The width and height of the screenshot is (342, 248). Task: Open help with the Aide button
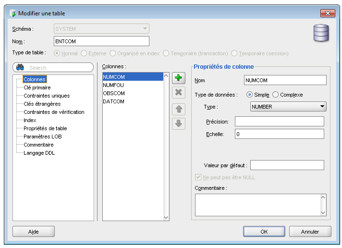pos(34,232)
